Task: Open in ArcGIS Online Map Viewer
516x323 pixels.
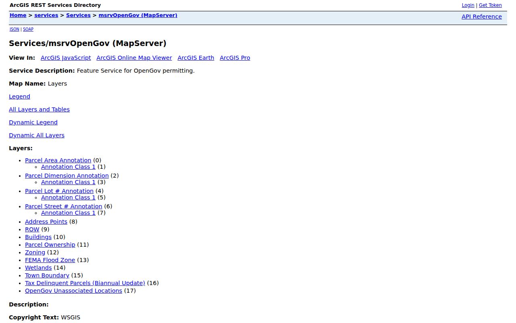Action: coord(134,58)
